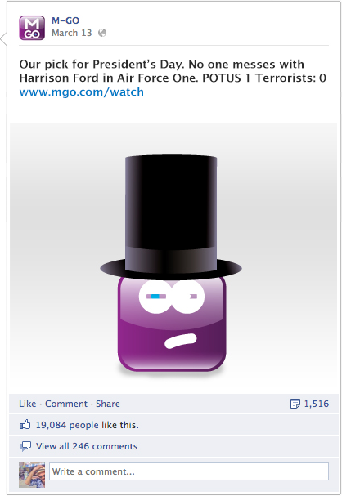Screen dimensions: 342x496
Task: Click the thumbs-up icon
Action: [x=25, y=425]
